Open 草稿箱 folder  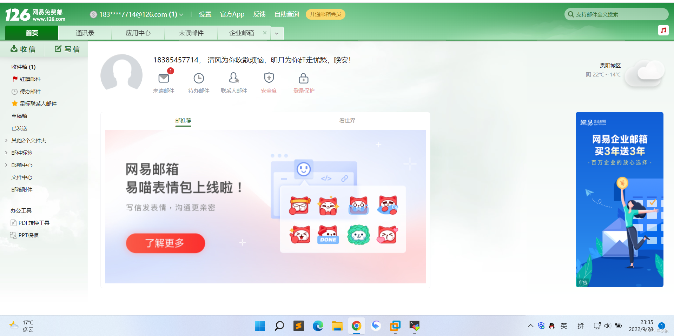pyautogui.click(x=19, y=116)
